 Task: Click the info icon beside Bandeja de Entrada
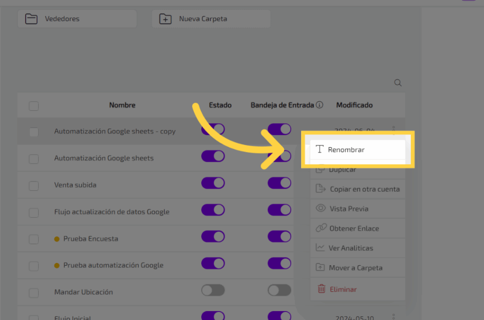(320, 105)
